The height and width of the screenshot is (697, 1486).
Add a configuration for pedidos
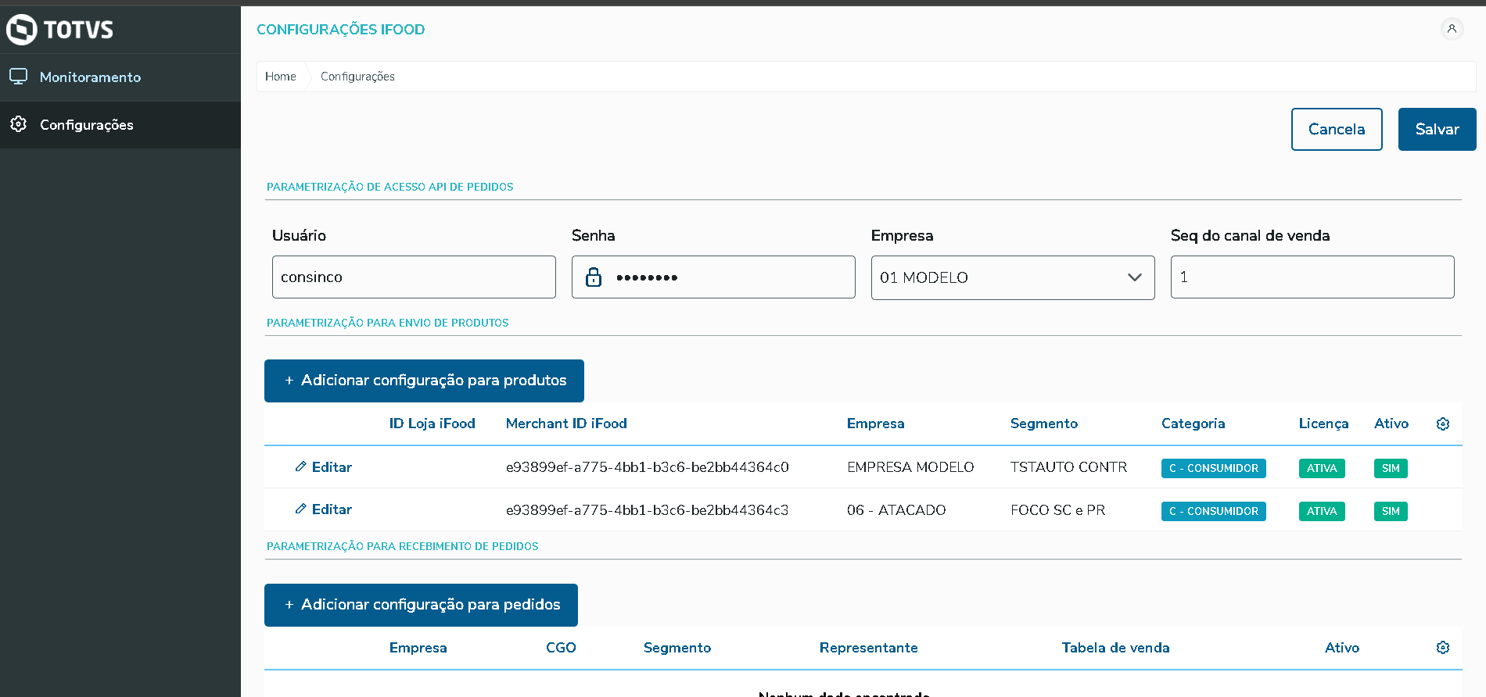(x=421, y=605)
